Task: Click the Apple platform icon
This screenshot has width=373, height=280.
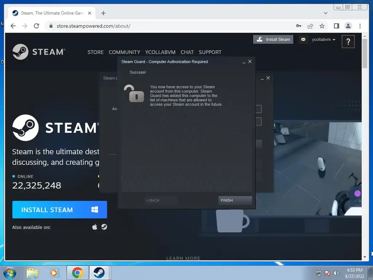Action: (x=95, y=227)
